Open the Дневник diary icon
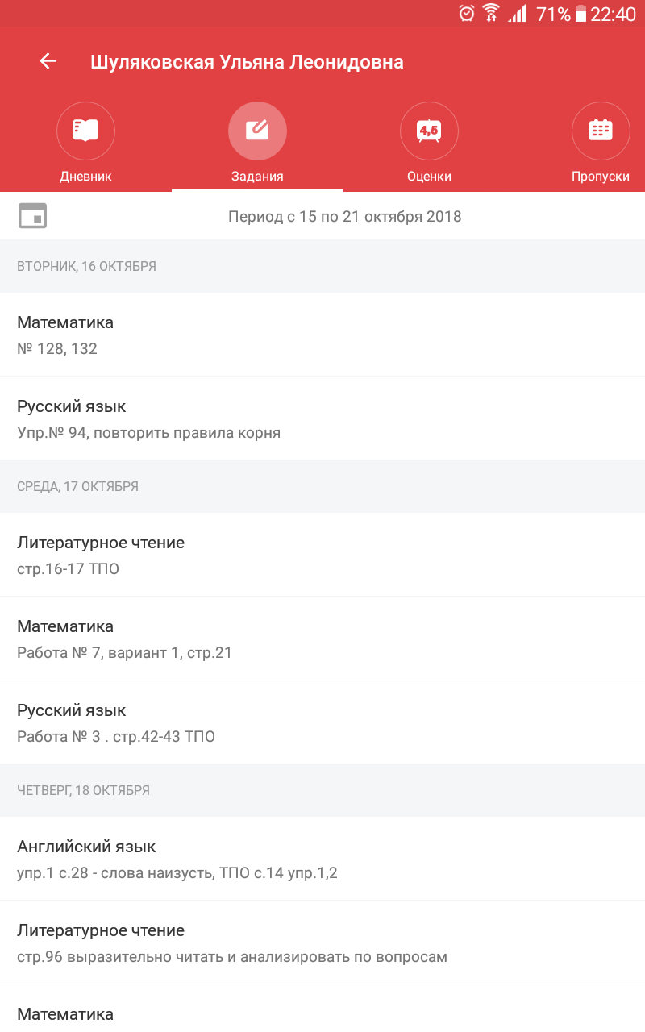This screenshot has height=1032, width=645. (85, 130)
